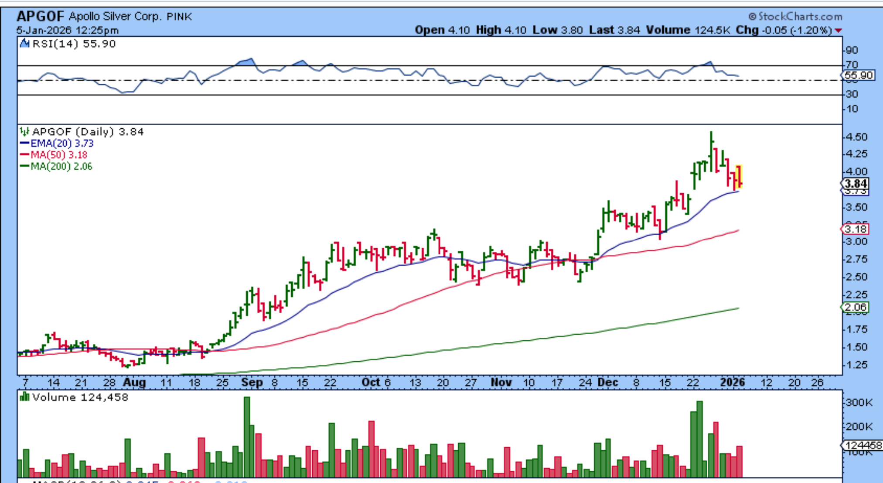
Task: Click the blue EMA(20) legend dash
Action: (24, 143)
